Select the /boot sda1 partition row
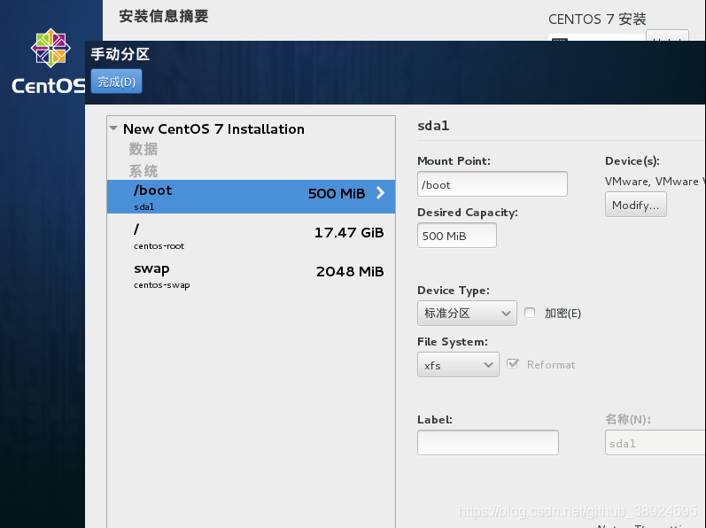The image size is (706, 528). click(251, 197)
